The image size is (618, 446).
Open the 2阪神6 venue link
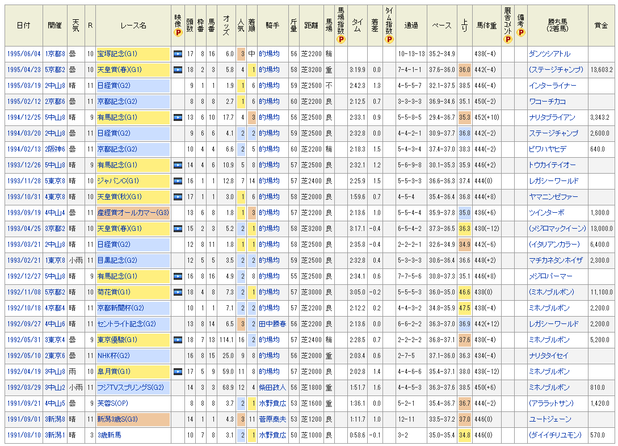pyautogui.click(x=55, y=149)
